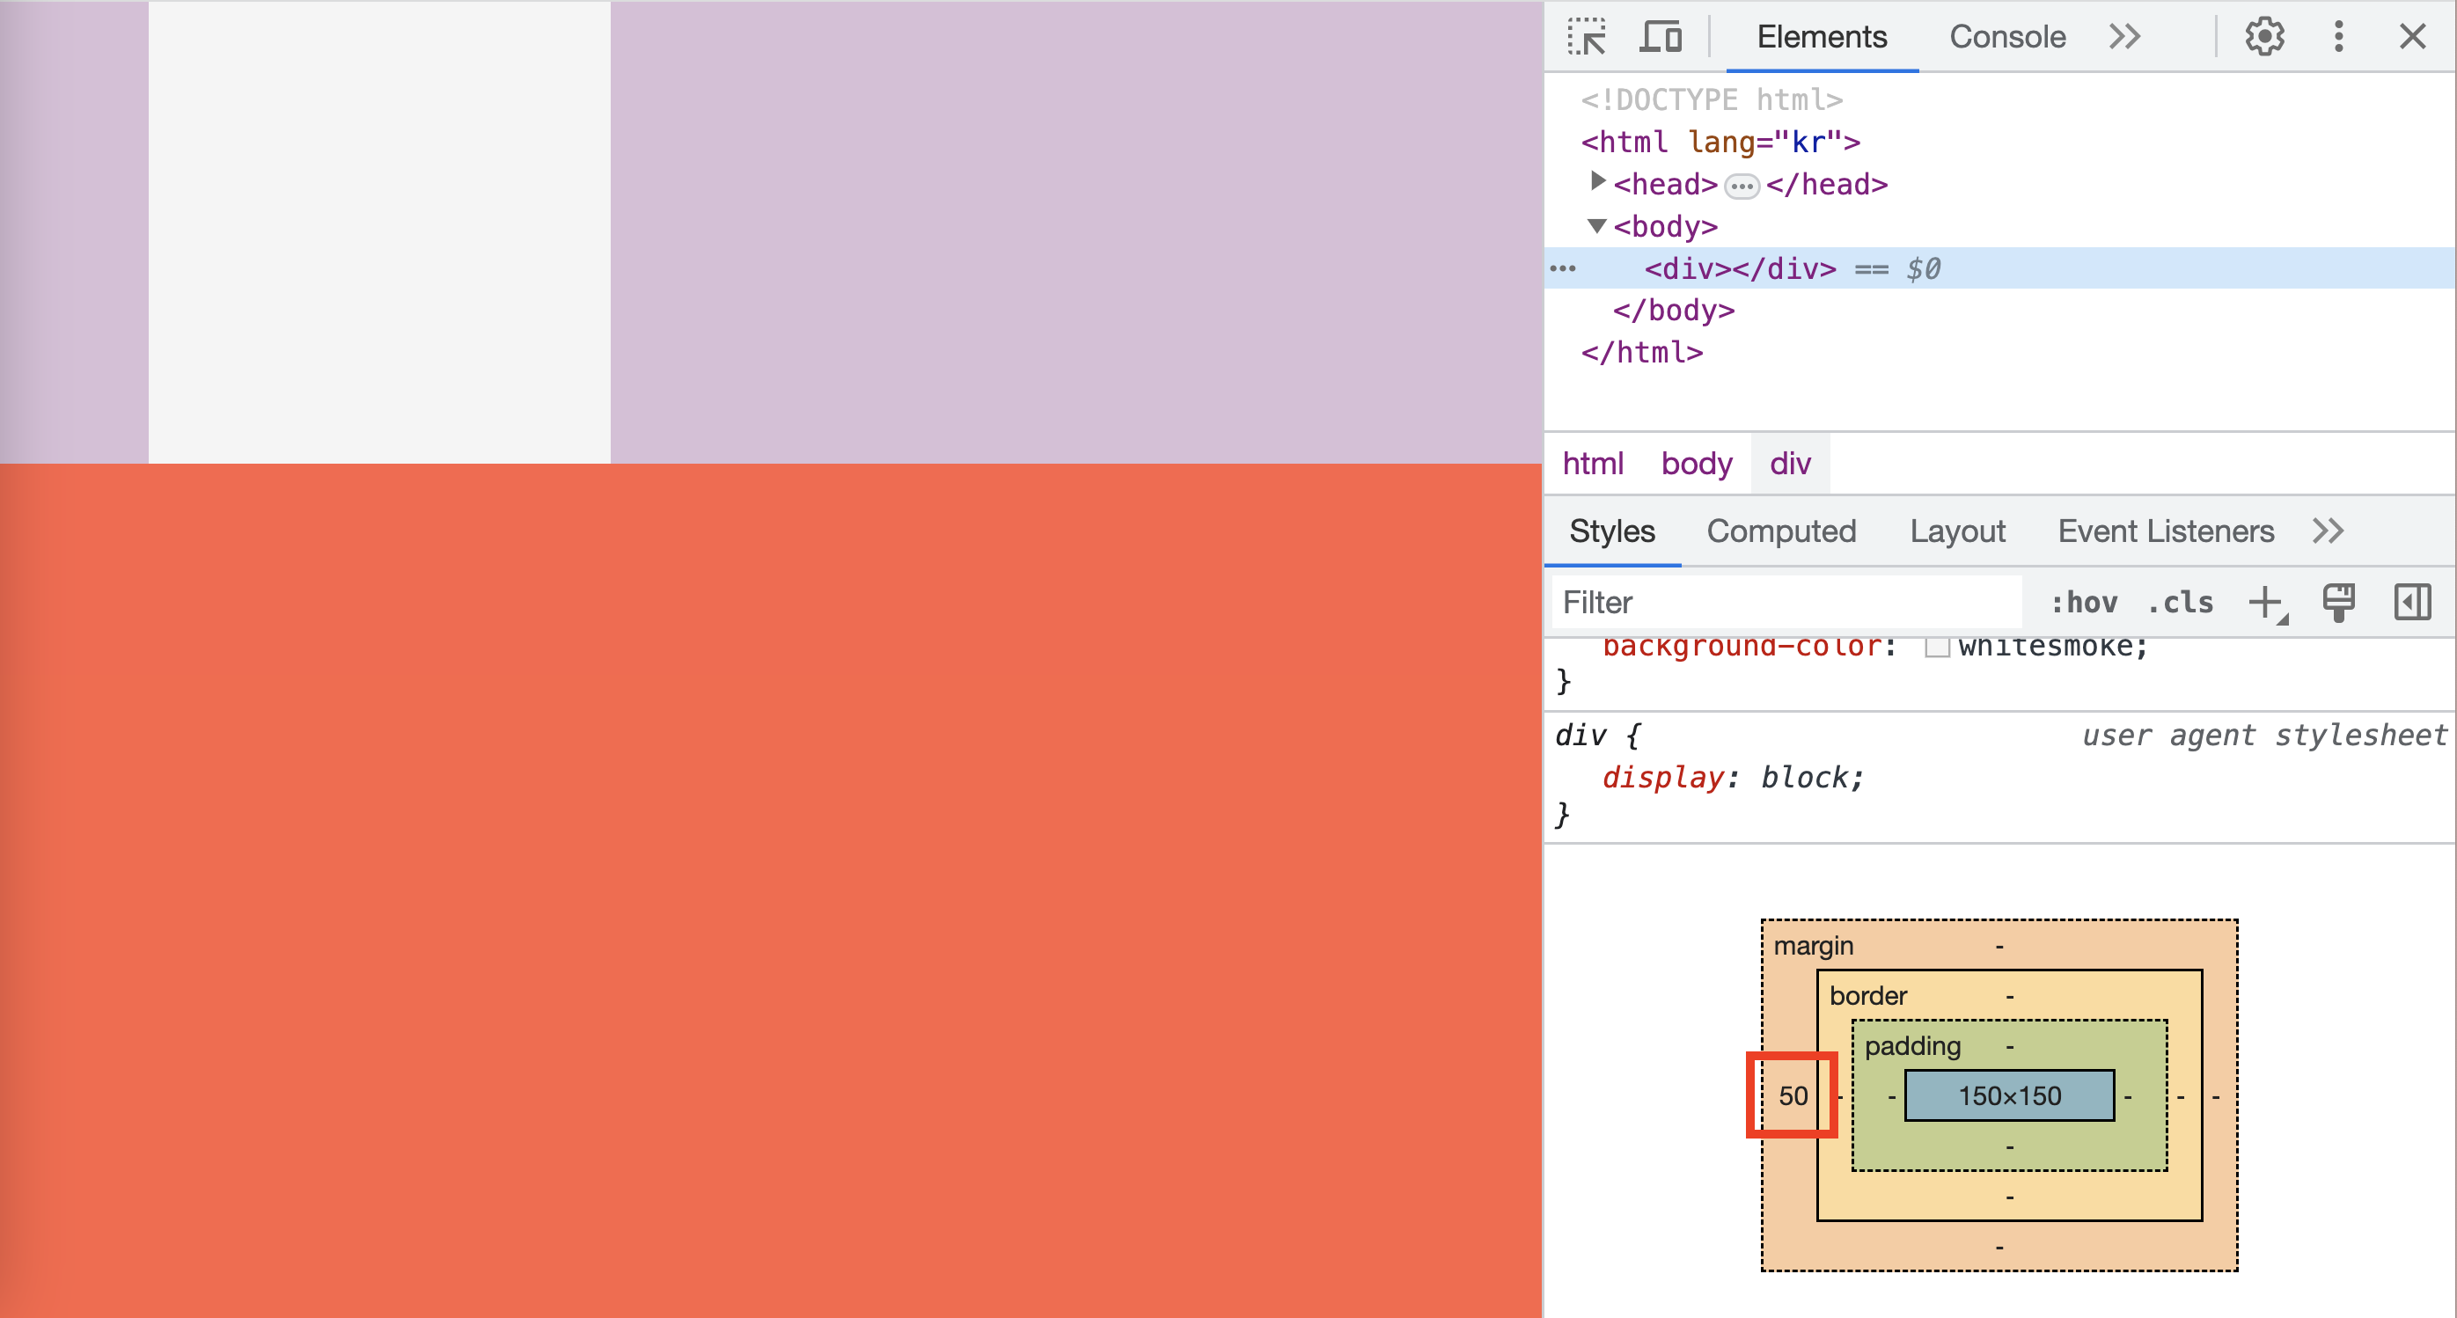Click the ellipsis beside the selected div

pos(1562,269)
